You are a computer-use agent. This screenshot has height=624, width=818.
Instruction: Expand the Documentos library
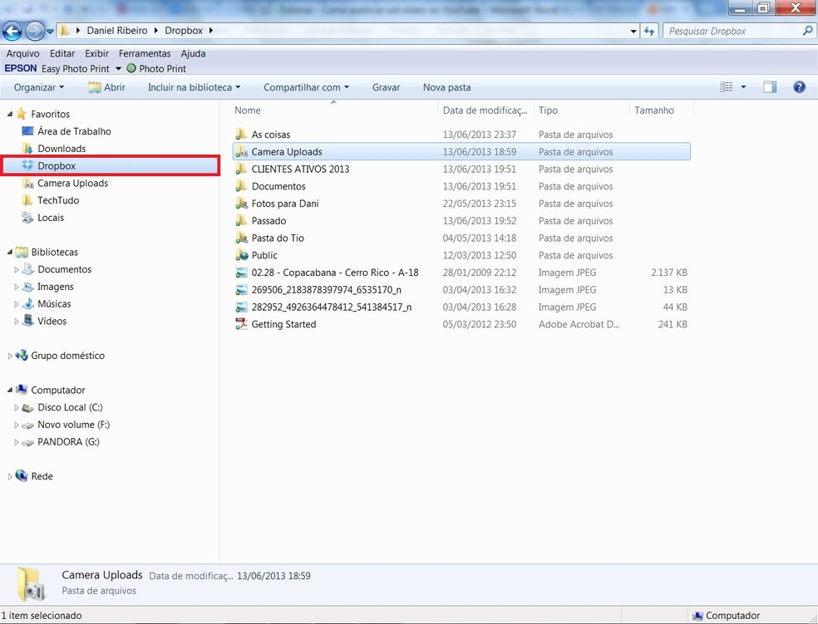click(16, 269)
